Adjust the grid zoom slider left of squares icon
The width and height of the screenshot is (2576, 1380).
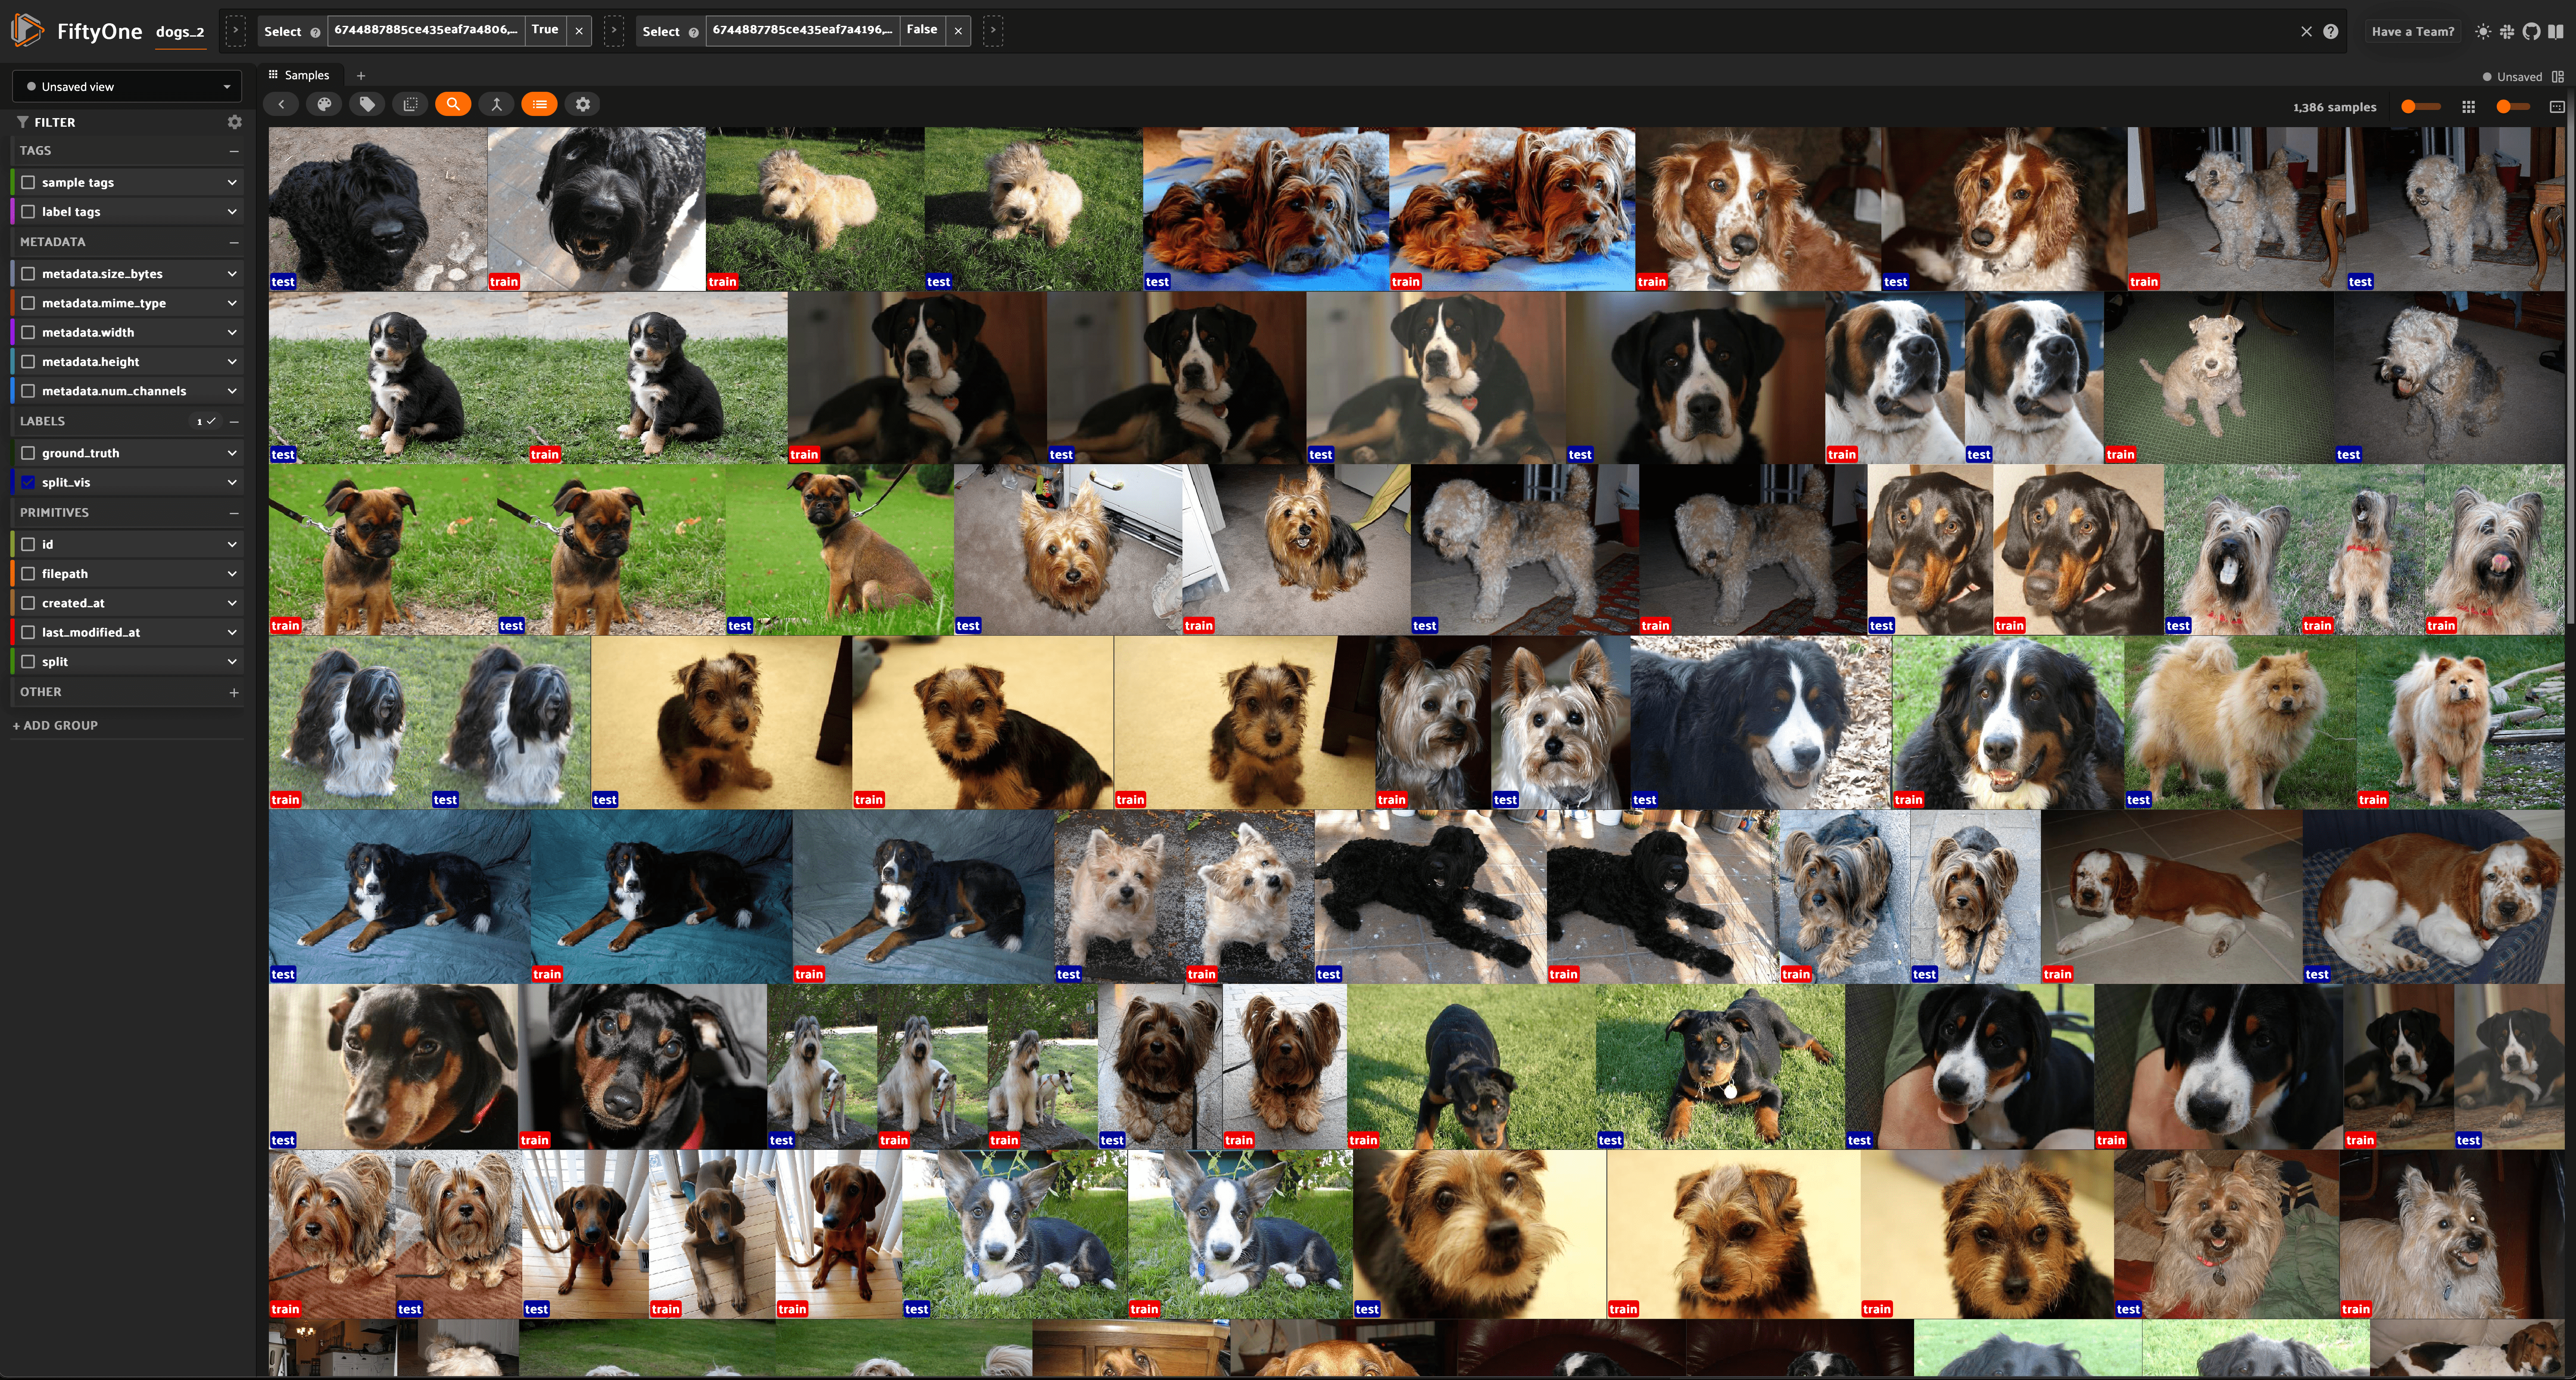pyautogui.click(x=2421, y=107)
